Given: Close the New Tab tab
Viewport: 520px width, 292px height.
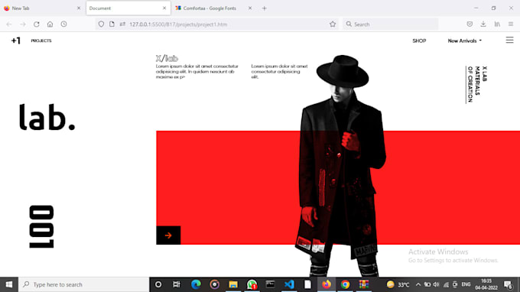Looking at the screenshot, I should [79, 8].
